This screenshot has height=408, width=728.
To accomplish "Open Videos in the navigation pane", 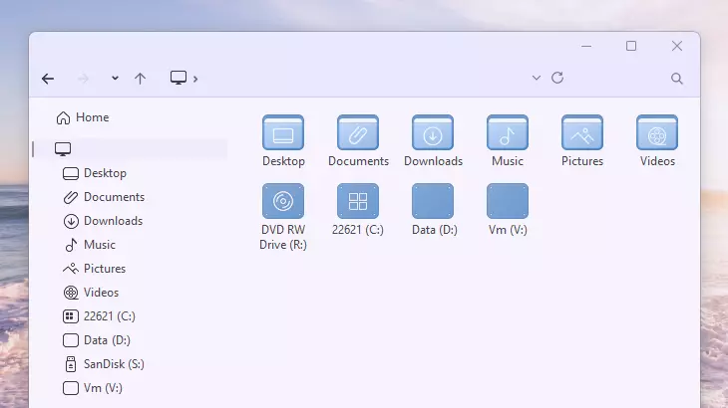I will pyautogui.click(x=92, y=293).
